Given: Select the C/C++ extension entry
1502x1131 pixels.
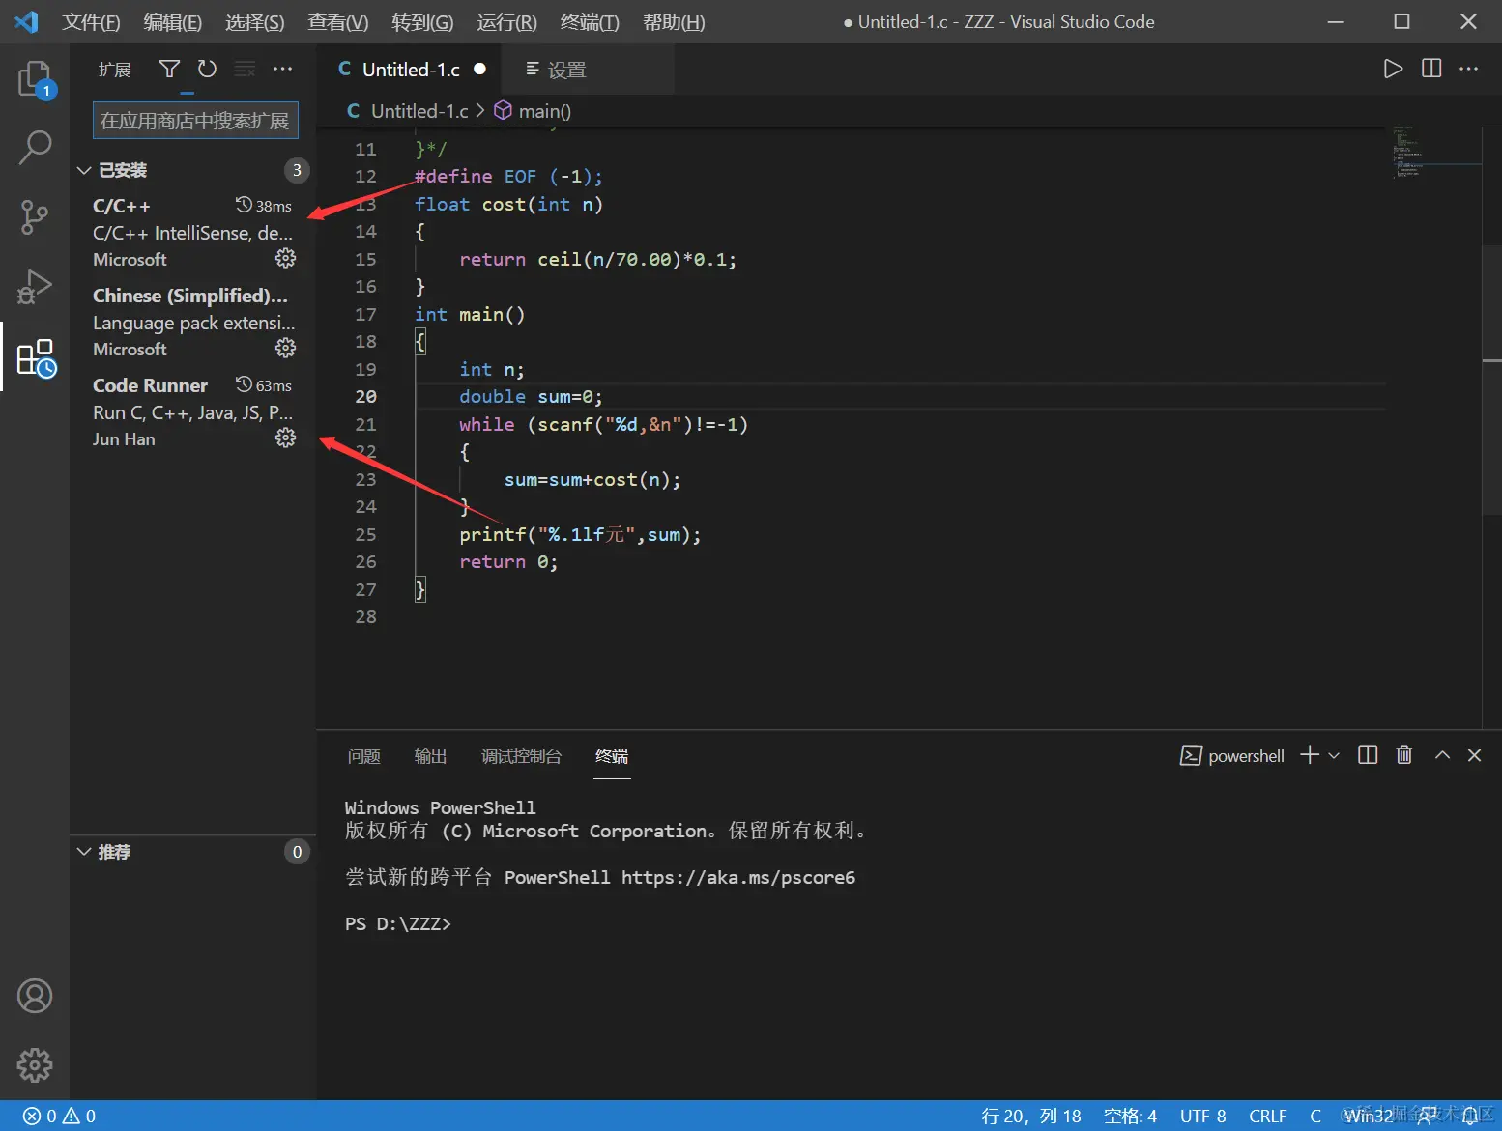Looking at the screenshot, I should pyautogui.click(x=193, y=233).
